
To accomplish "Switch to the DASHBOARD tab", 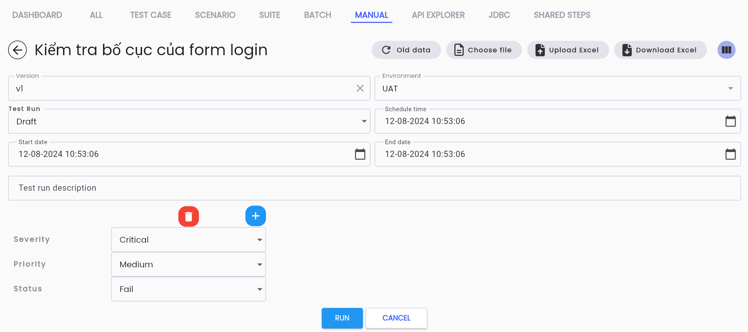I will [x=37, y=15].
